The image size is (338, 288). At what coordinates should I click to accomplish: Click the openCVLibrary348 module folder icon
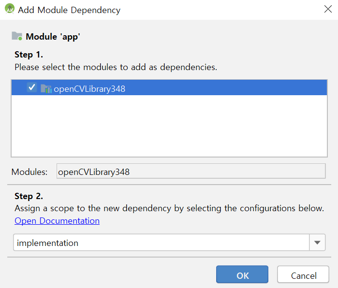tap(46, 88)
